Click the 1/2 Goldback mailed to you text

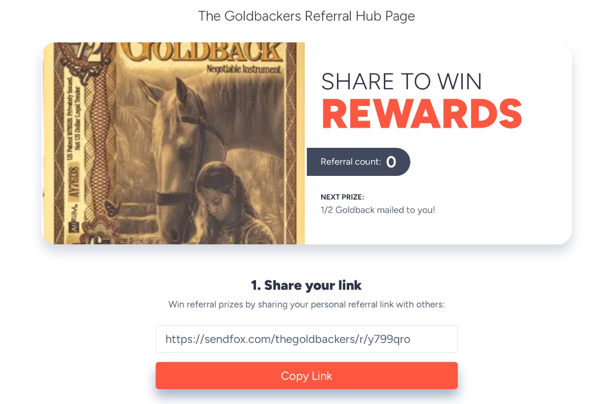point(378,210)
